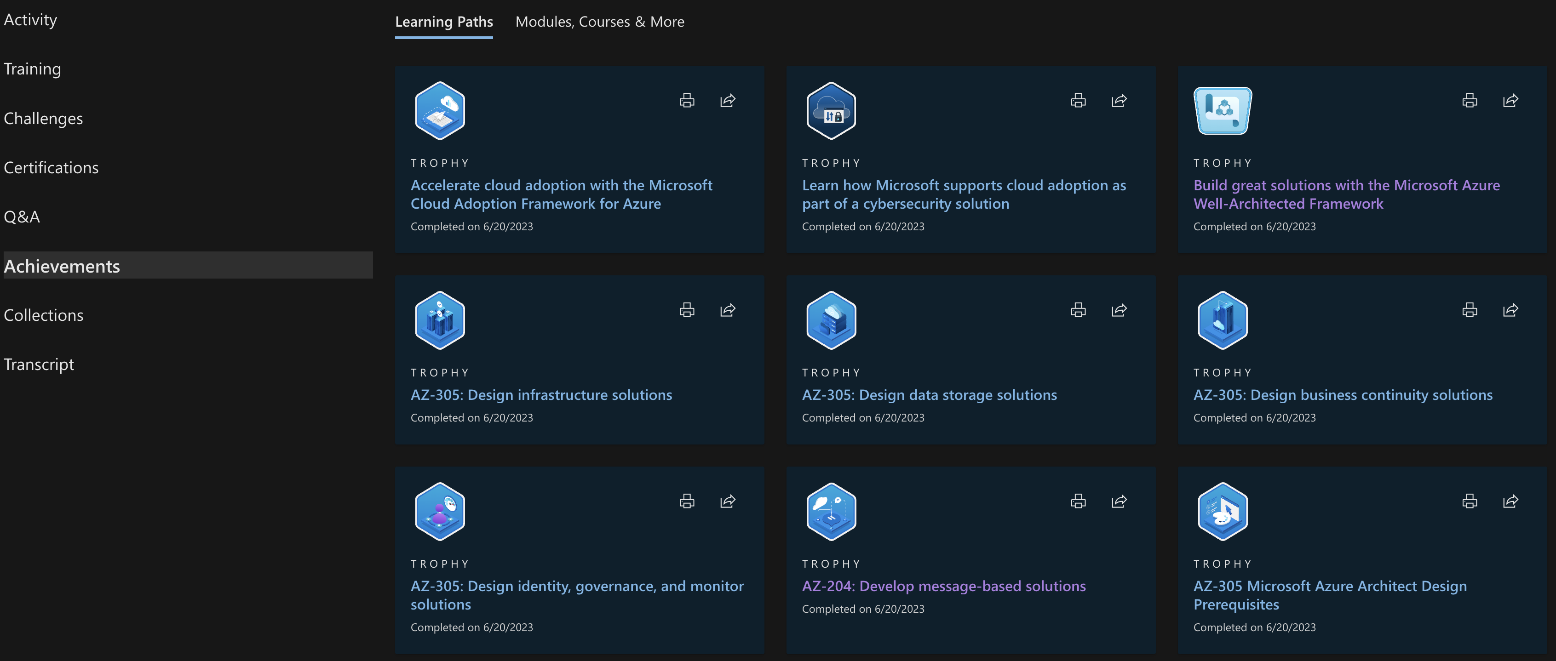This screenshot has width=1556, height=661.
Task: Switch to Modules, Courses & More tab
Action: click(599, 22)
